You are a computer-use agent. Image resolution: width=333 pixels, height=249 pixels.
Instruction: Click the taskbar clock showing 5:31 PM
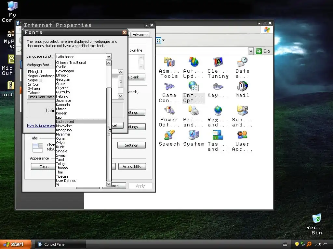[x=321, y=244]
